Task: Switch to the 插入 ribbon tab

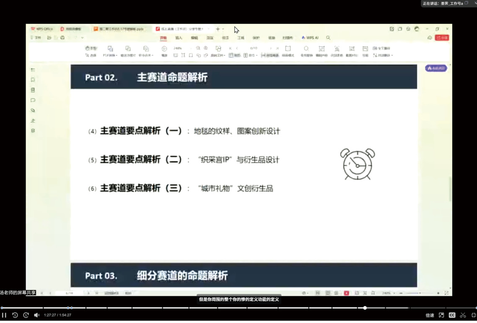Action: tap(179, 38)
